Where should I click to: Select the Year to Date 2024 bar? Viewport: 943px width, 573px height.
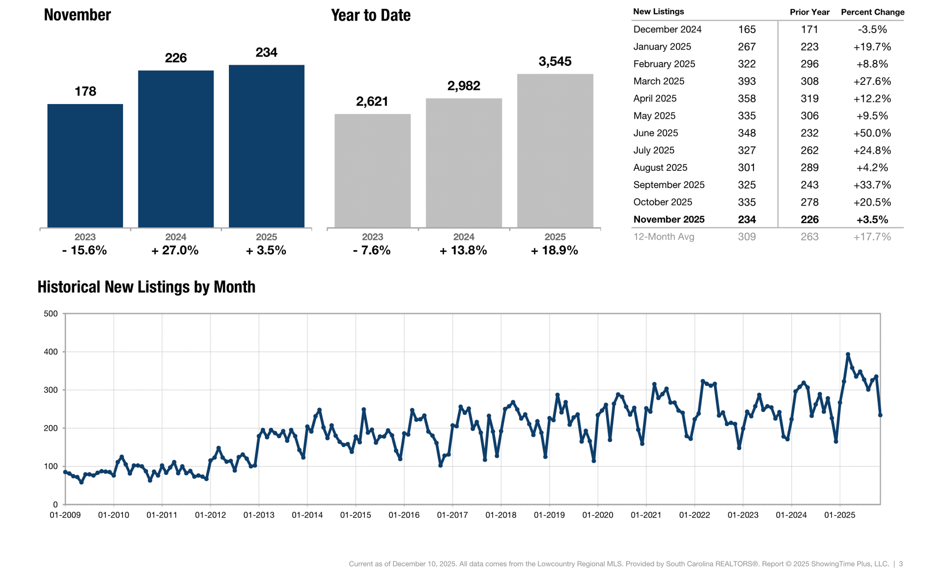(464, 163)
